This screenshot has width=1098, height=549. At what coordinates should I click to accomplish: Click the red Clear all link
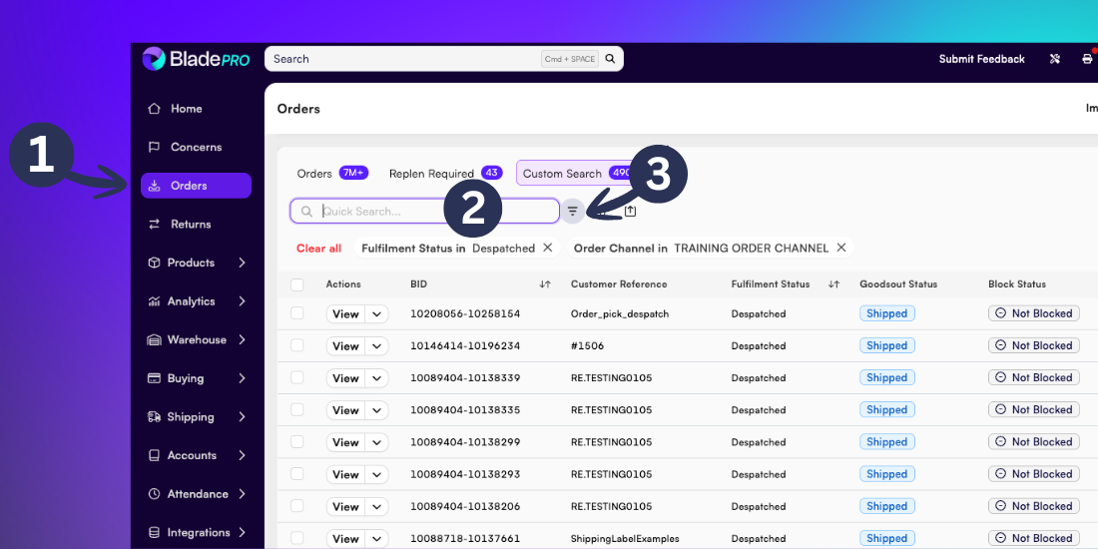click(318, 248)
